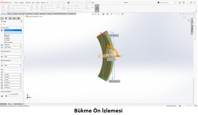Collapse the Triad section
Viewport: 198px width, 115px height.
pyautogui.click(x=22, y=69)
